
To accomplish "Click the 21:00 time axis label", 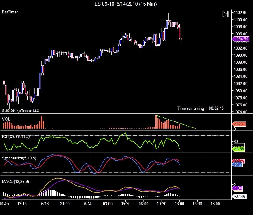I will 65,204.
